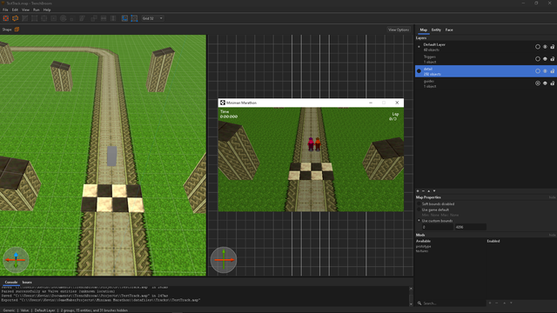Toggle visibility of the Triggers layer
The width and height of the screenshot is (557, 313).
(x=545, y=59)
